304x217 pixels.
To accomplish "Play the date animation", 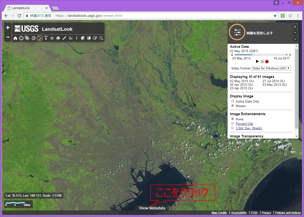I will (257, 62).
